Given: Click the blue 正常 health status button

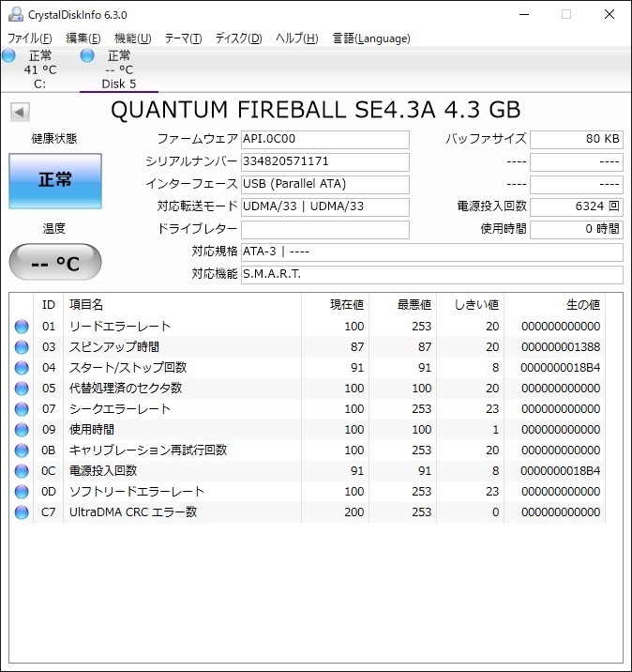Looking at the screenshot, I should 55,181.
